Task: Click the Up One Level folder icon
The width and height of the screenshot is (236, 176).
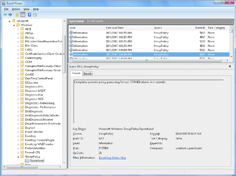Action: point(17,15)
